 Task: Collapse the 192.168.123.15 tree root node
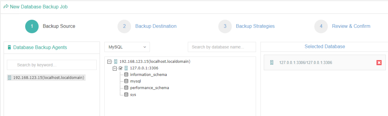pyautogui.click(x=109, y=61)
